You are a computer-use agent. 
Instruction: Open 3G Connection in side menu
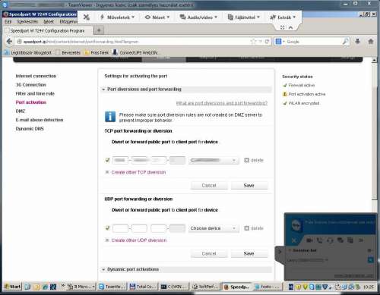pos(31,85)
